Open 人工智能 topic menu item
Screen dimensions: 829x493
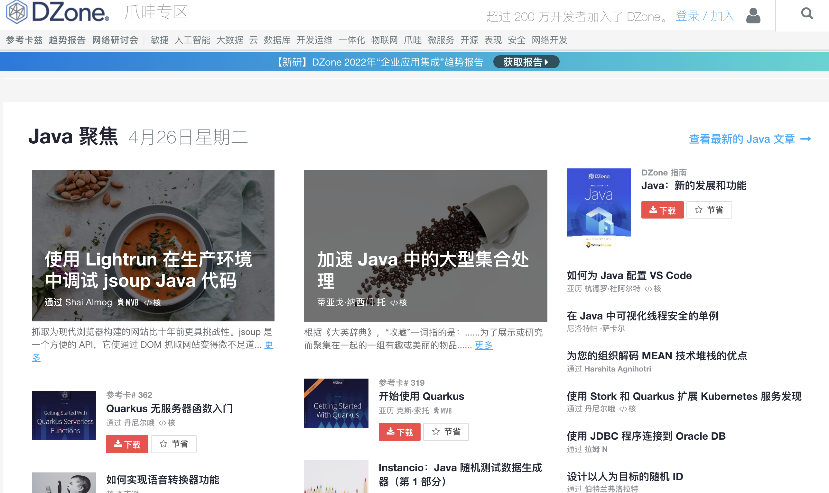coord(192,40)
